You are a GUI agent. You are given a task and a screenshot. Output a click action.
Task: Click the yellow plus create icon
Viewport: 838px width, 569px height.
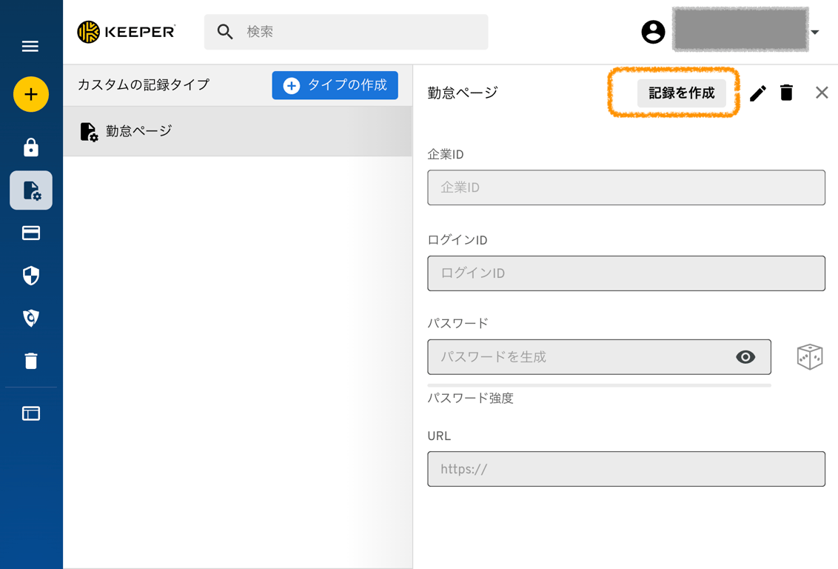30,95
